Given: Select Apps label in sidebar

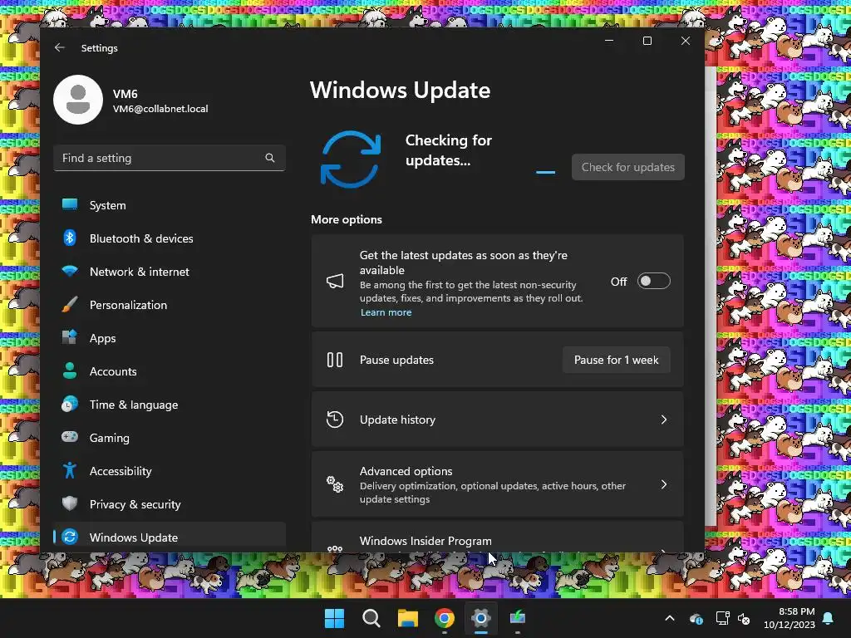Looking at the screenshot, I should [102, 338].
